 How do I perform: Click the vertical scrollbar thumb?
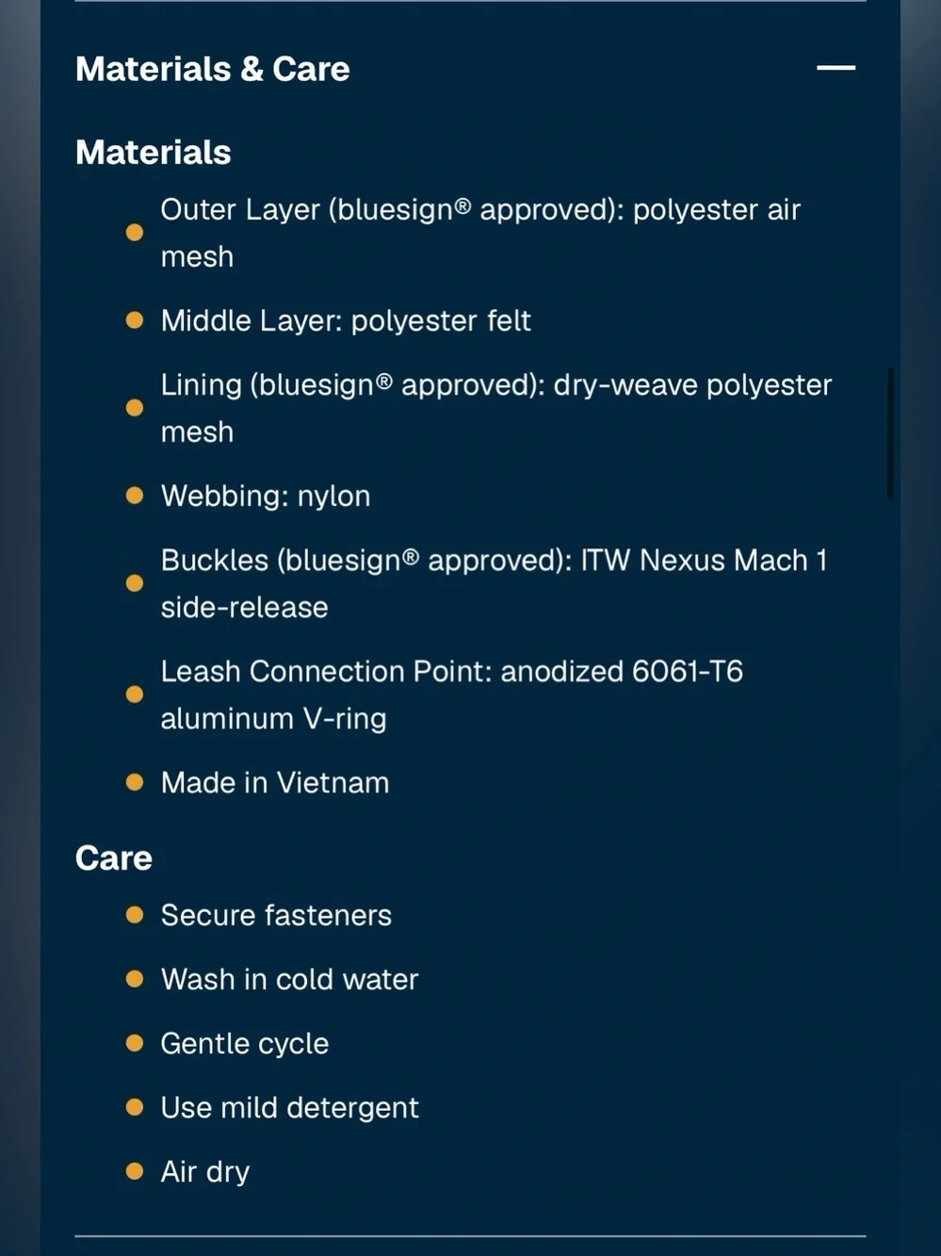(889, 433)
